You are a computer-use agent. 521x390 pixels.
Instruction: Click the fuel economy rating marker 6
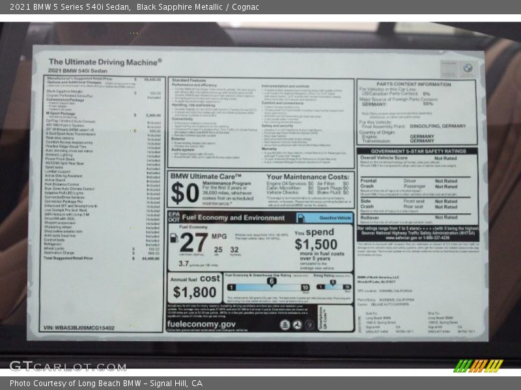coord(271,281)
